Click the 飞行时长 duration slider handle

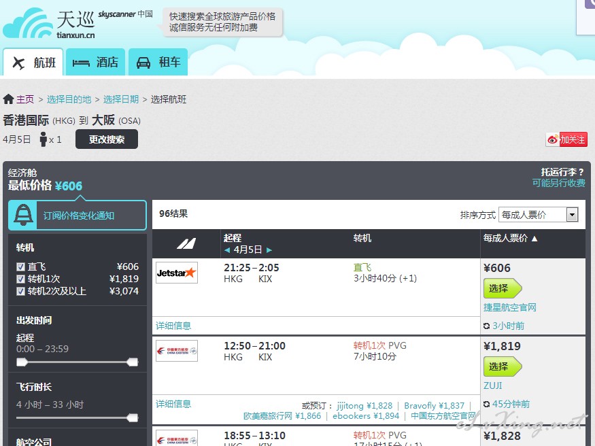[x=133, y=418]
